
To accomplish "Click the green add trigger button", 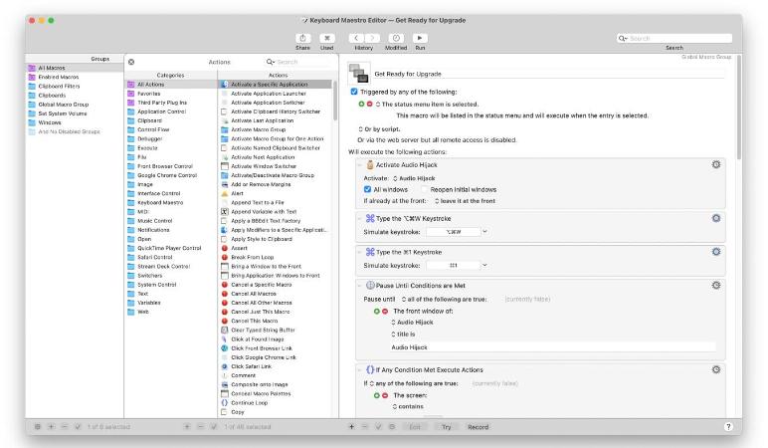I will [x=362, y=104].
